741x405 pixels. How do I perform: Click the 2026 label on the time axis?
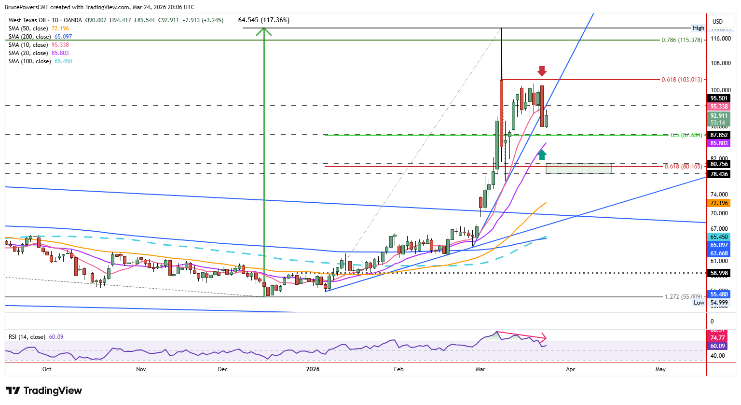coord(313,369)
